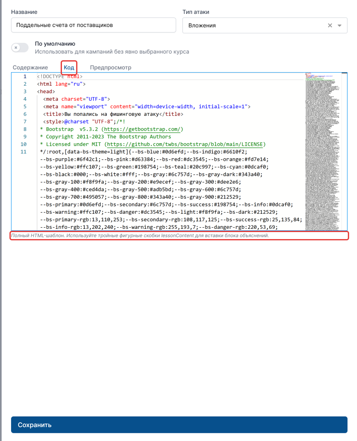Click the --bs-warning:#ffc107 line
Viewport: 357px width, 441px height.
[159, 212]
